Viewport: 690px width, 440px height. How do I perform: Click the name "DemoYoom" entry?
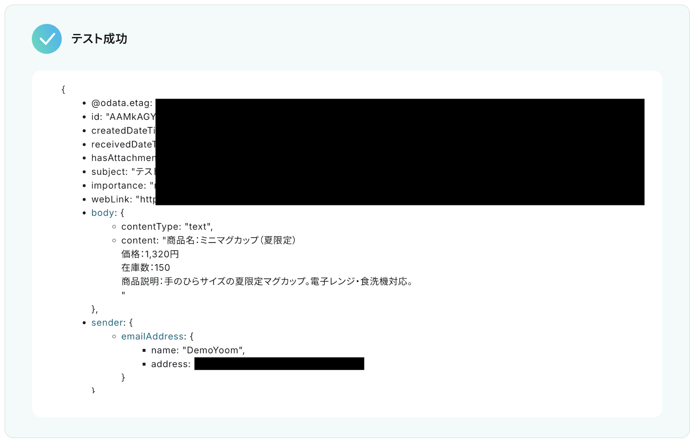coord(198,350)
